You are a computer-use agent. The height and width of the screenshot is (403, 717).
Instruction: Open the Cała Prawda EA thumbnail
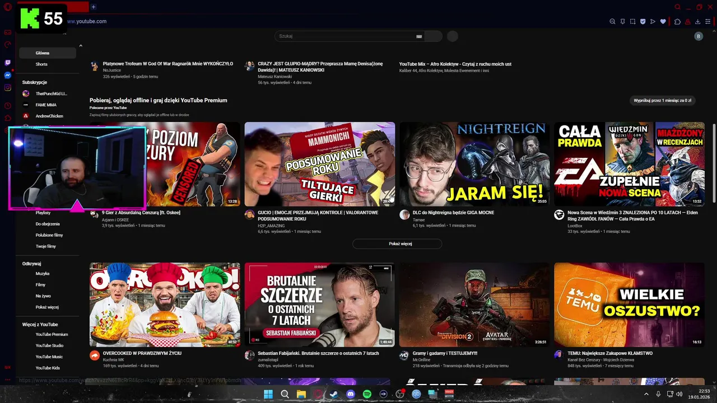629,164
